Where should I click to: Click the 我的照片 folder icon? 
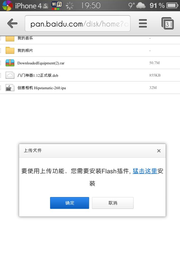[x=10, y=51]
